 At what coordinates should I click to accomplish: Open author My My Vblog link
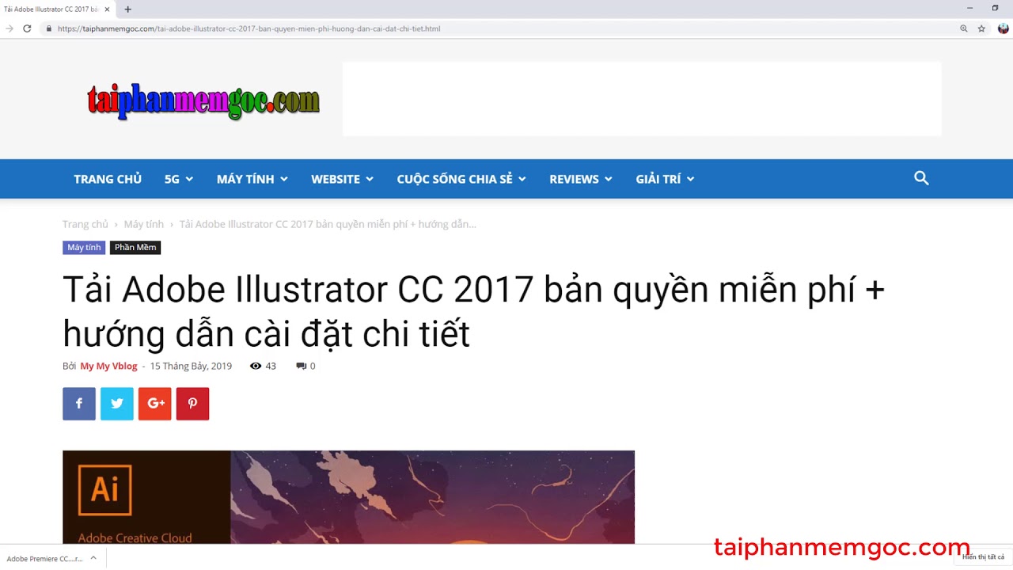tap(108, 366)
